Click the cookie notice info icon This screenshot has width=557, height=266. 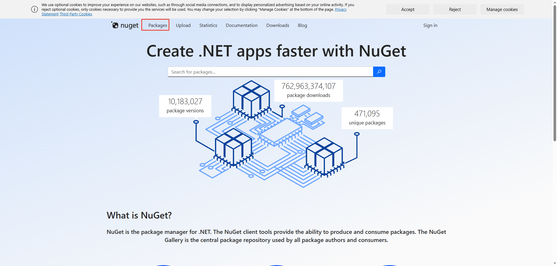[x=34, y=9]
